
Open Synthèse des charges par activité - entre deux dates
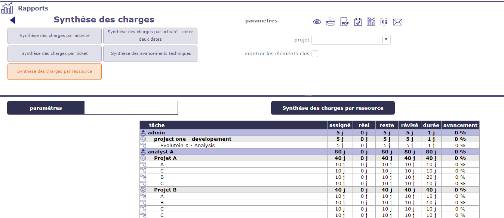(150, 36)
